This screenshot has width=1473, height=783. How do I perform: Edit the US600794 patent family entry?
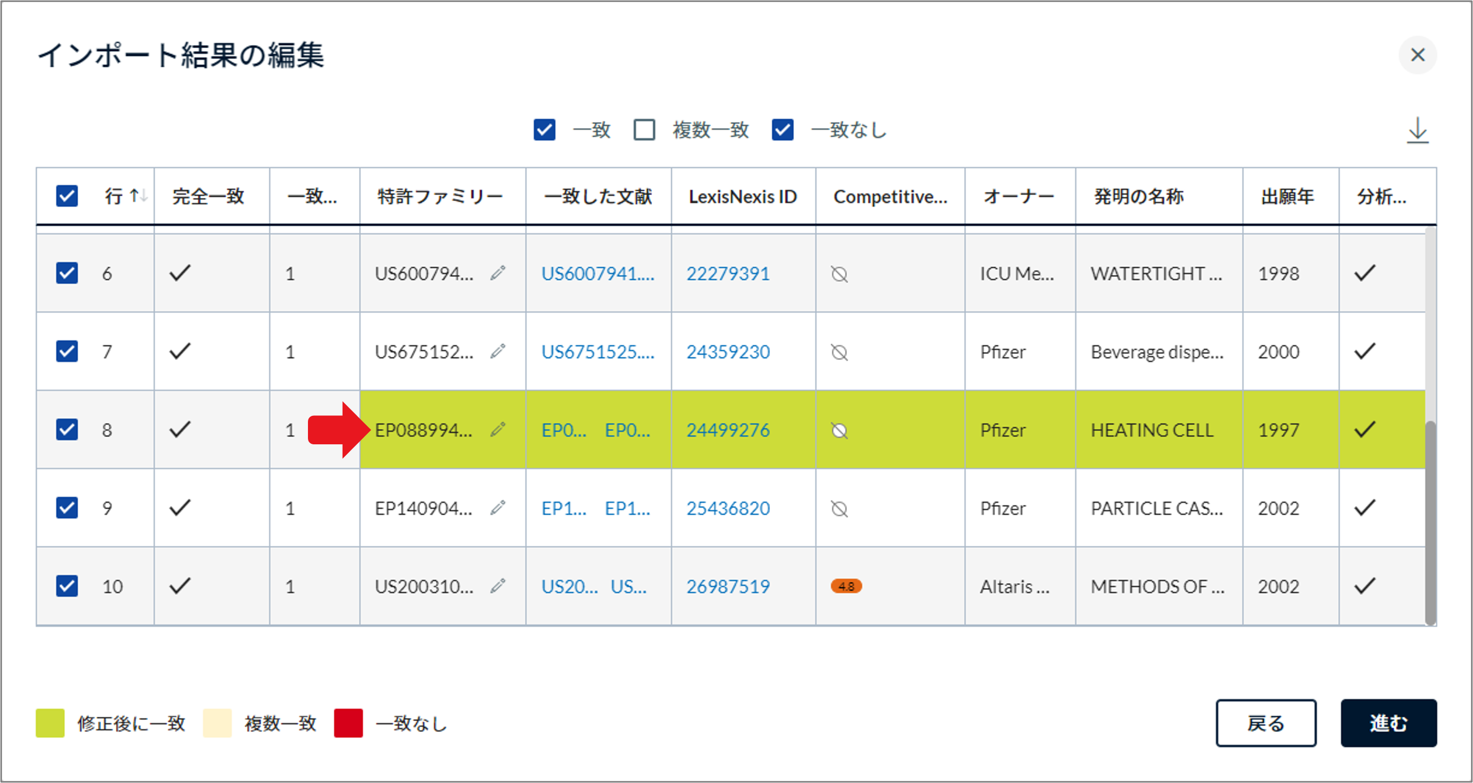tap(497, 273)
